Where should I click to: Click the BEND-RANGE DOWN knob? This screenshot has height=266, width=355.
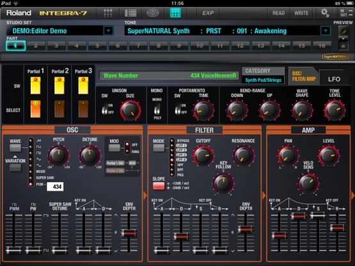(237, 110)
